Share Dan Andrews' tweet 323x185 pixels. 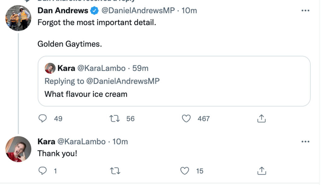[261, 118]
